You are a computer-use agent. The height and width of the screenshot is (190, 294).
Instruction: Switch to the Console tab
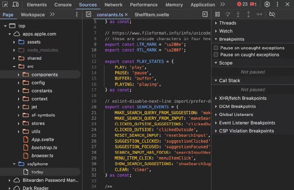pyautogui.click(x=63, y=4)
